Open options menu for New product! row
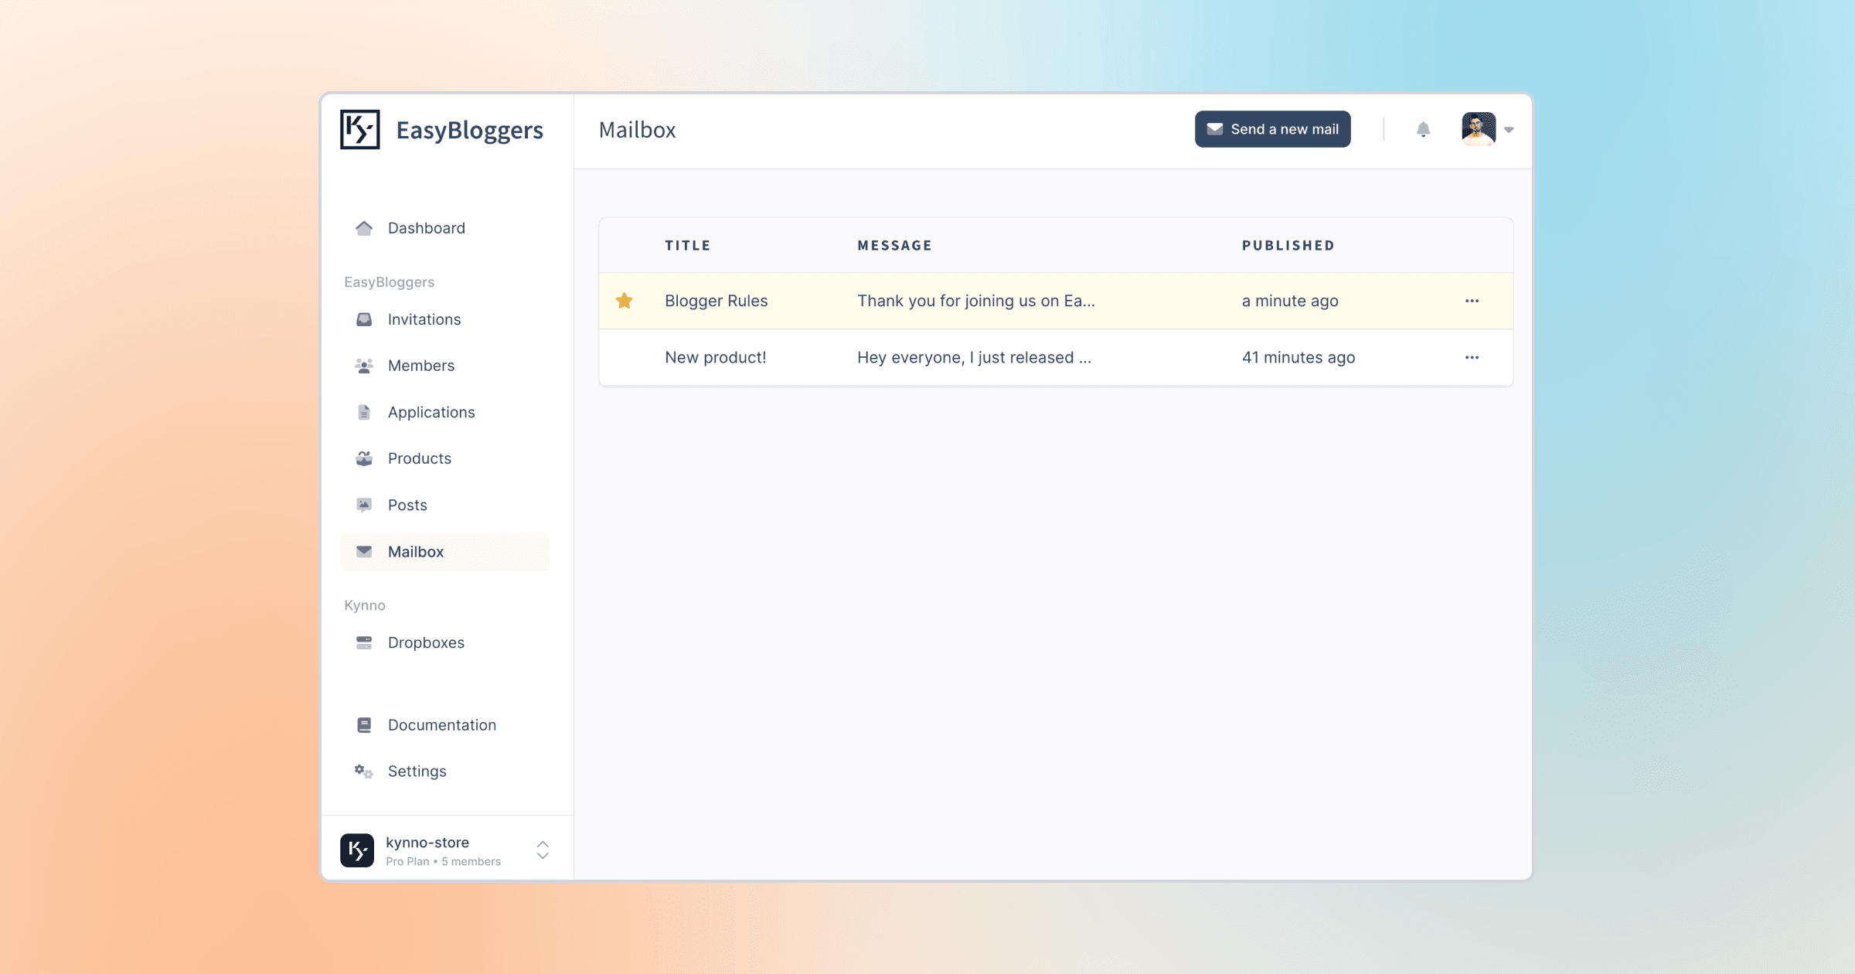Image resolution: width=1855 pixels, height=974 pixels. click(x=1472, y=357)
